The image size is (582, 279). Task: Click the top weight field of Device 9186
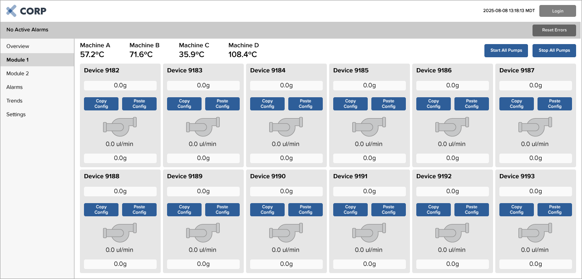coord(452,85)
